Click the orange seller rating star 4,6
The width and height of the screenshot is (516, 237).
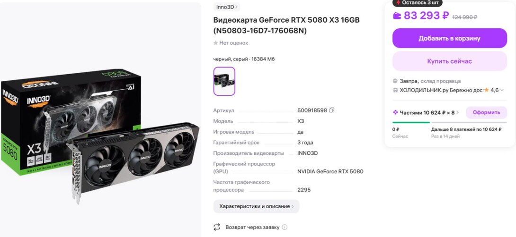tap(486, 90)
